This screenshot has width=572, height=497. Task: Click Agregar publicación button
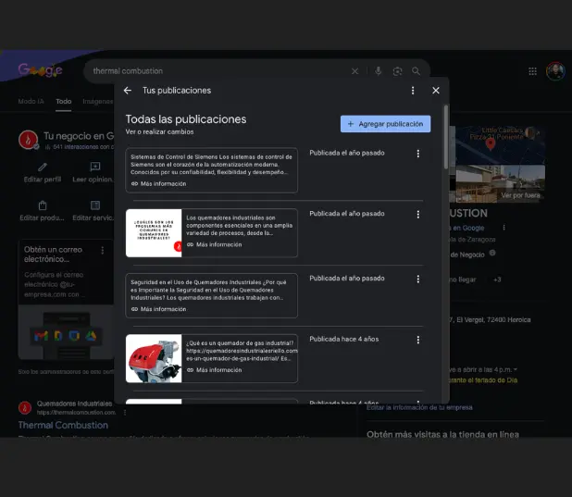coord(385,124)
